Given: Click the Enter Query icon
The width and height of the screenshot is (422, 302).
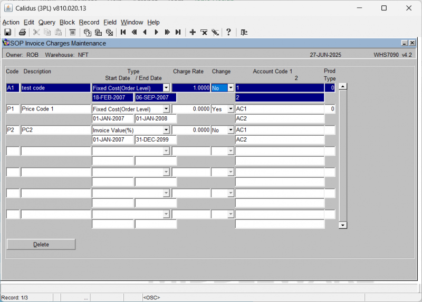Looking at the screenshot, I should coord(87,32).
